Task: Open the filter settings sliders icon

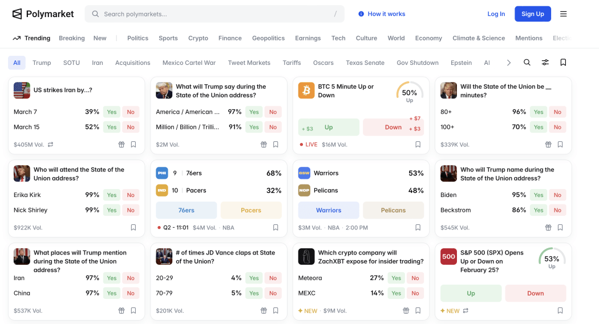Action: 545,63
